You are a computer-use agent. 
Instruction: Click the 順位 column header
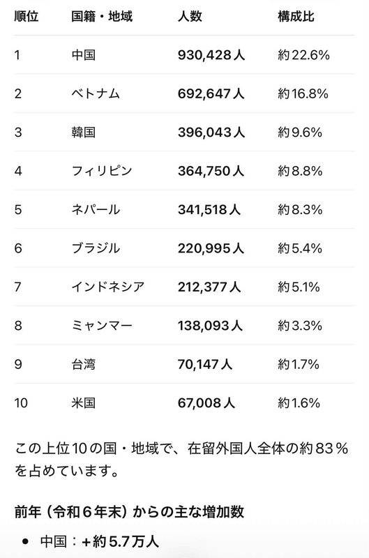click(27, 16)
